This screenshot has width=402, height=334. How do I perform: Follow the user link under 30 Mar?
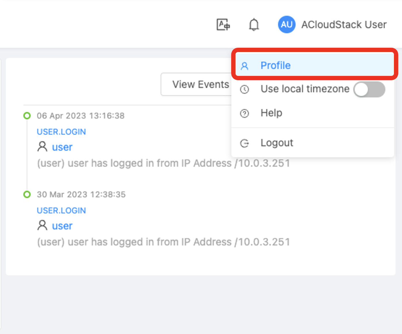(62, 226)
